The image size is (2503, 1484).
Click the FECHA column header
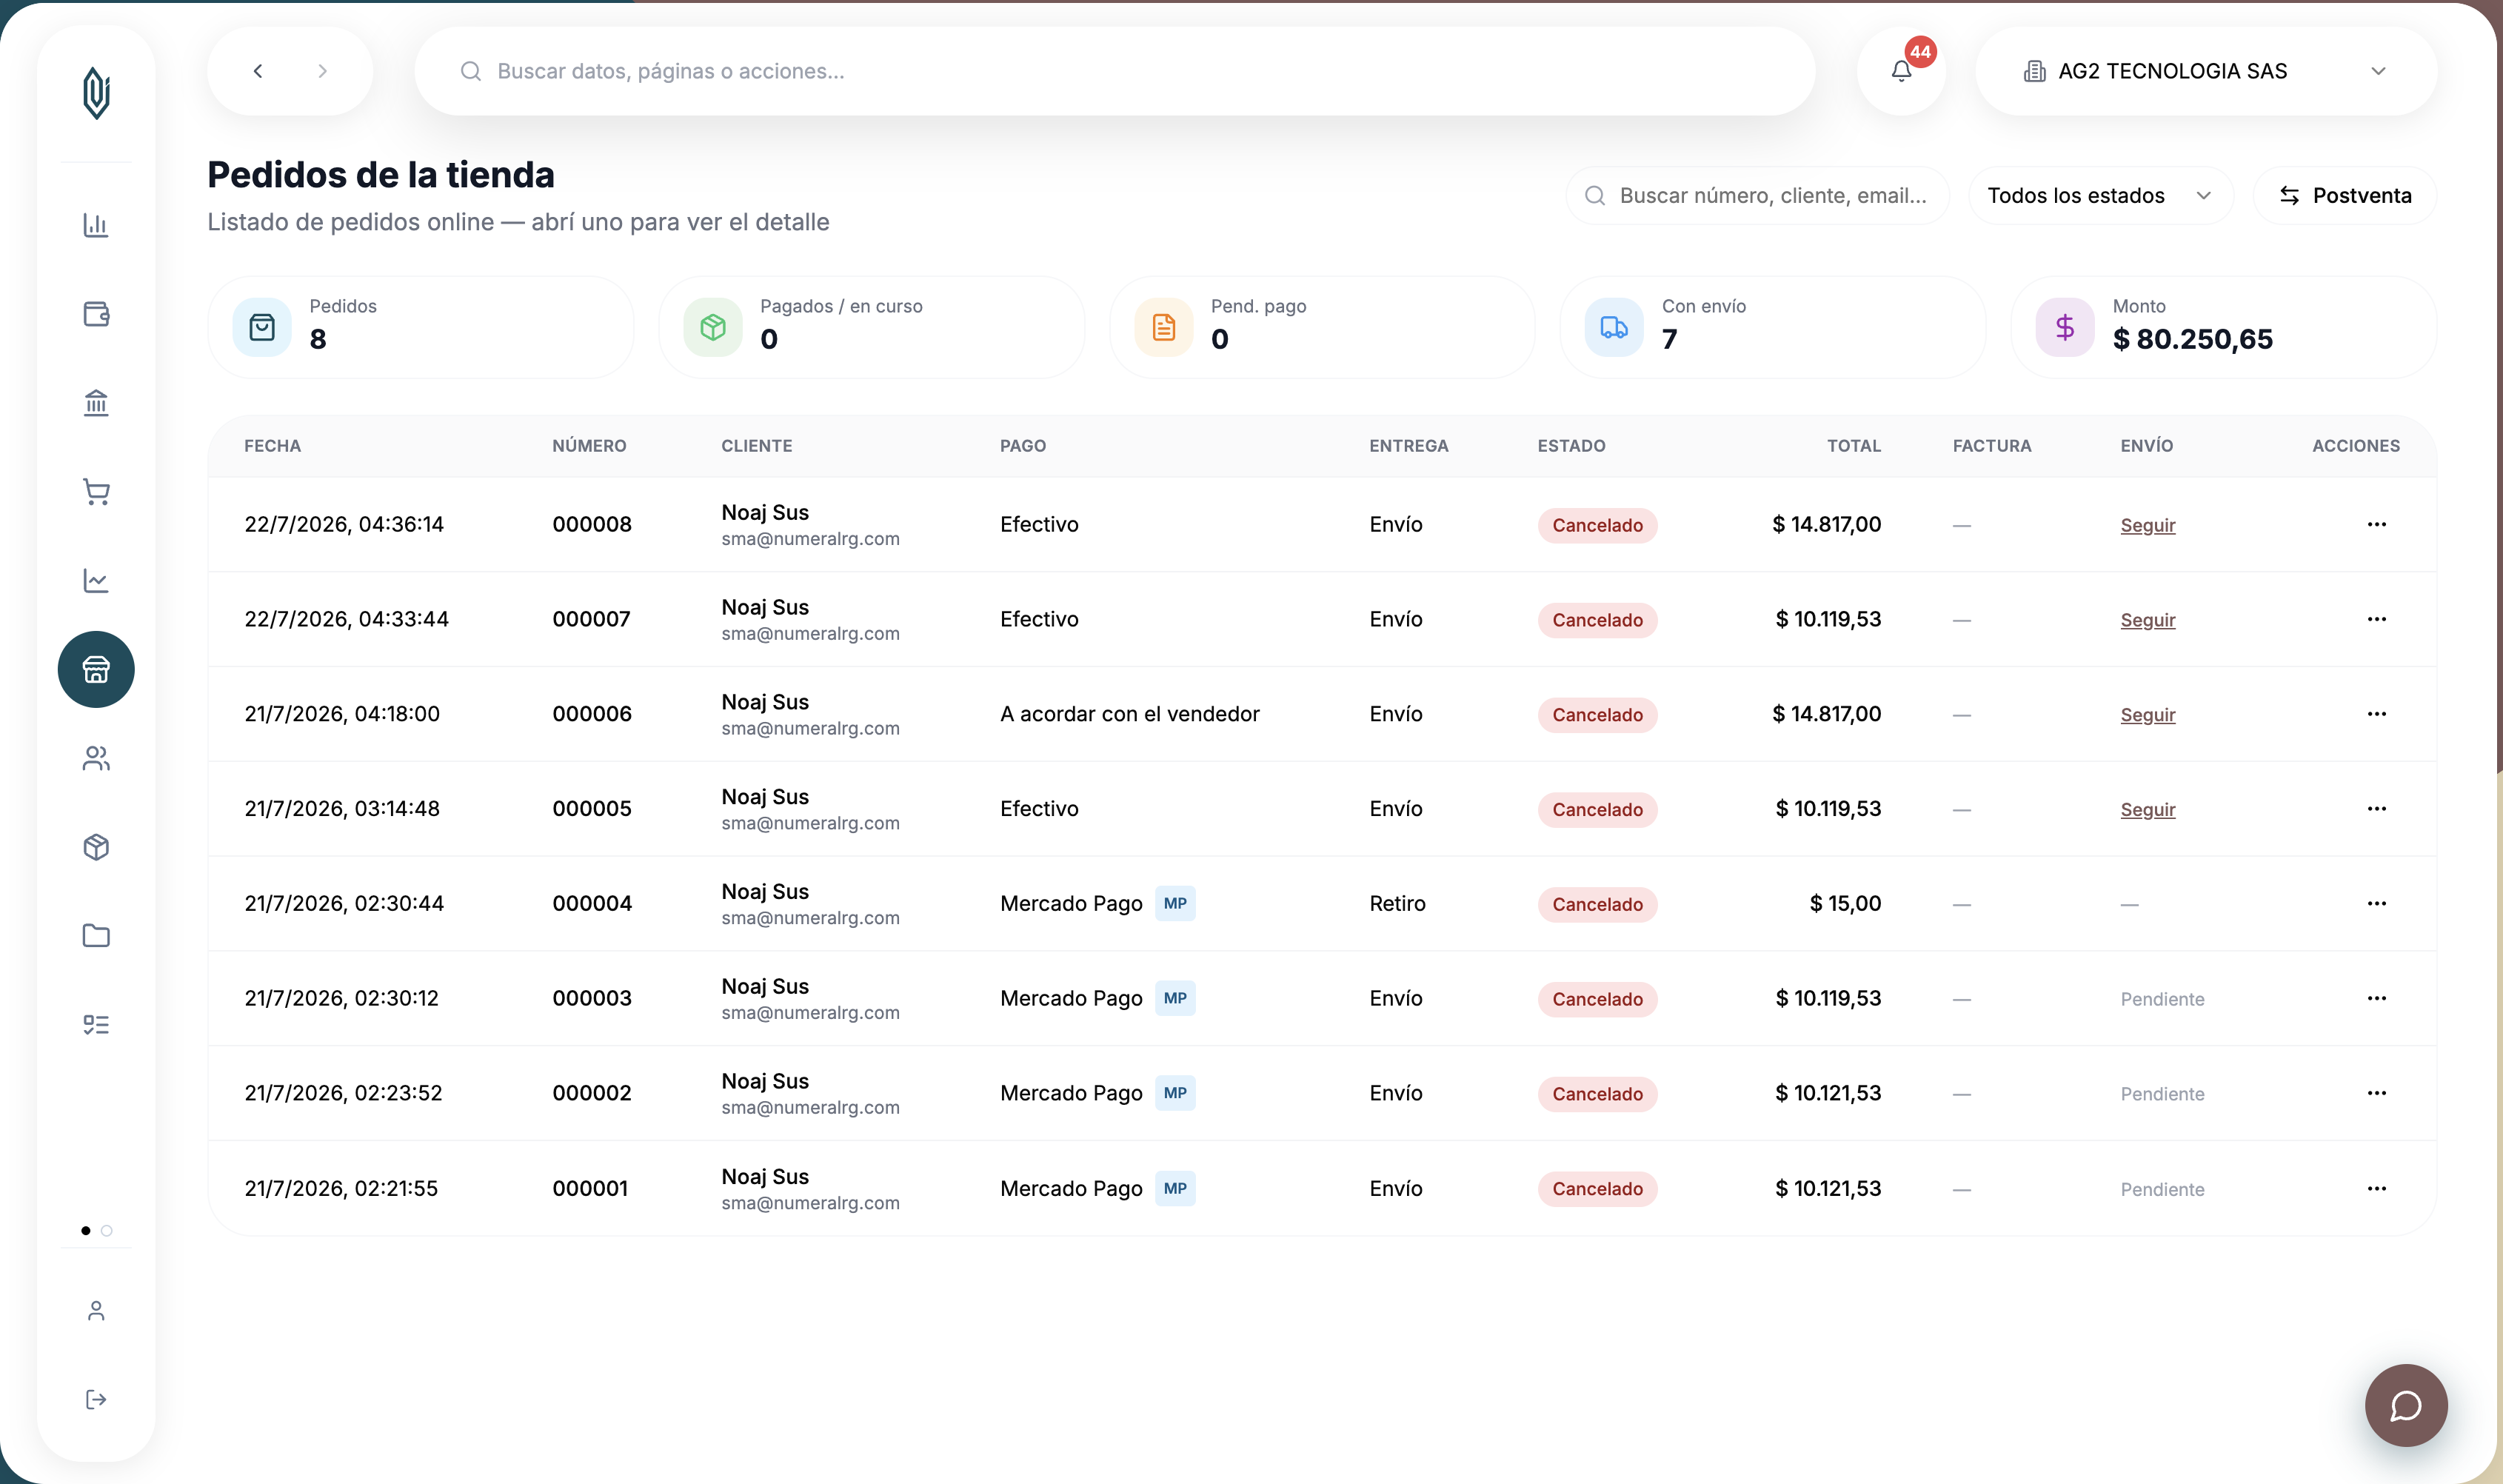coord(272,446)
